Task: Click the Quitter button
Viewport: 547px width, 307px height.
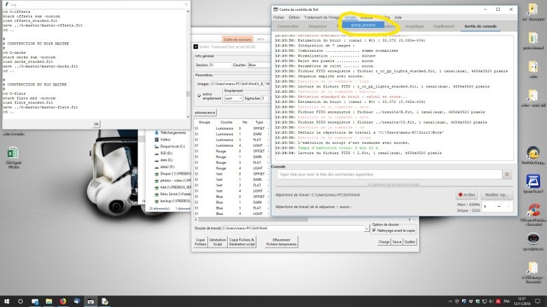Action: click(410, 242)
